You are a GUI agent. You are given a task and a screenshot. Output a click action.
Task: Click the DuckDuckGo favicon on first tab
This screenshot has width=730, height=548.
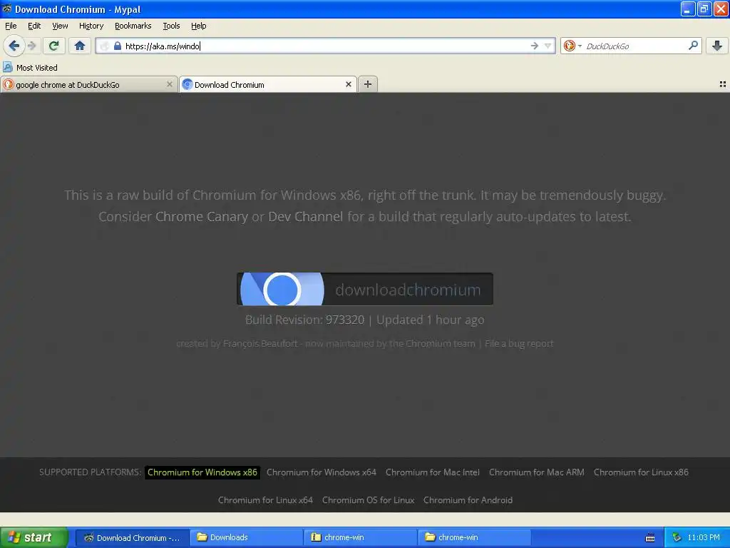tap(8, 84)
